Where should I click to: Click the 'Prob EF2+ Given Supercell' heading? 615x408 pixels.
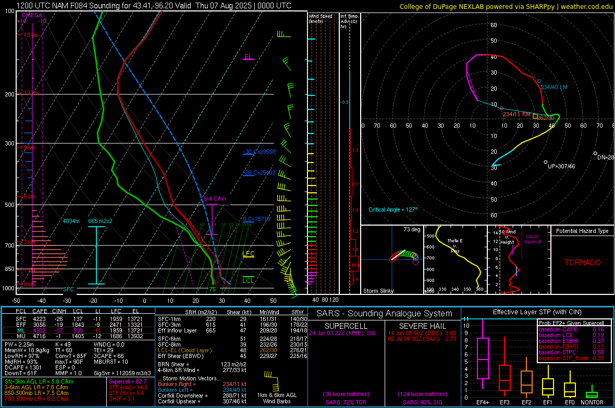coord(571,323)
